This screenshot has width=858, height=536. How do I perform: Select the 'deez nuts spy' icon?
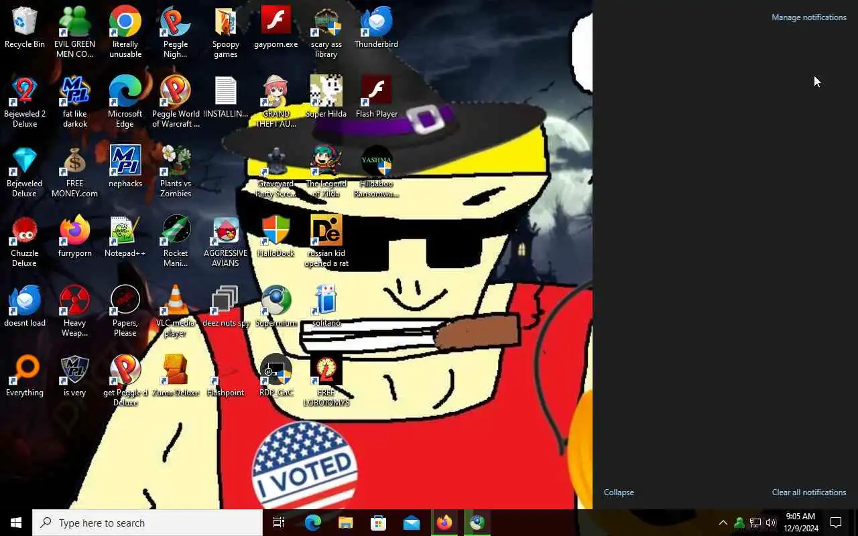pos(226,307)
